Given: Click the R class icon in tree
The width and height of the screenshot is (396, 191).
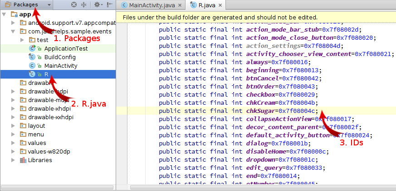Looking at the screenshot, I should point(32,74).
